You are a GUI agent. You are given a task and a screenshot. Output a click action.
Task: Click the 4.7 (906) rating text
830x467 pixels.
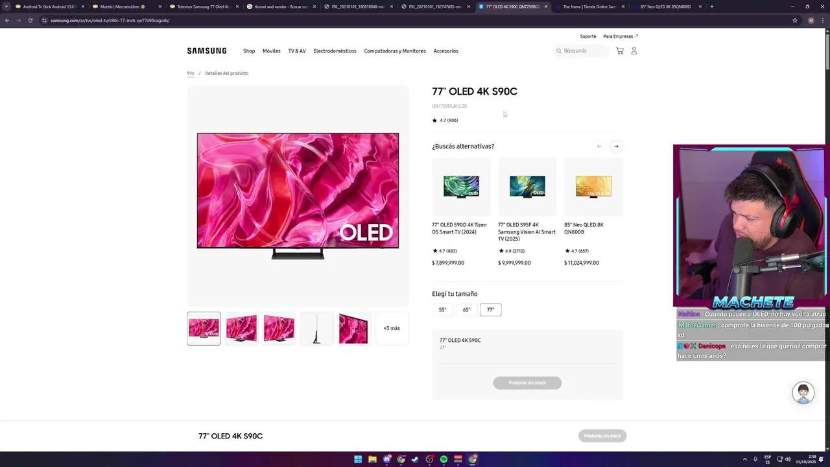tap(449, 120)
